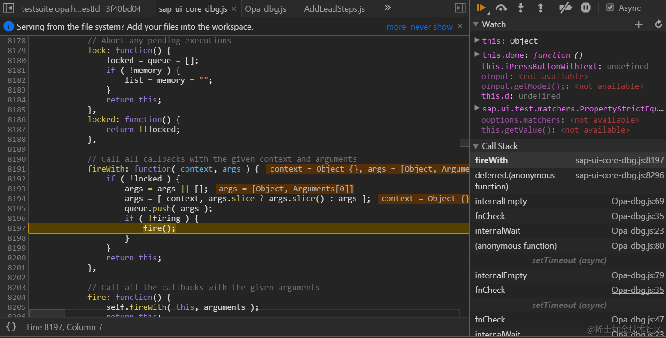The width and height of the screenshot is (666, 338).
Task: Dismiss the workspace infobar
Action: click(x=461, y=27)
